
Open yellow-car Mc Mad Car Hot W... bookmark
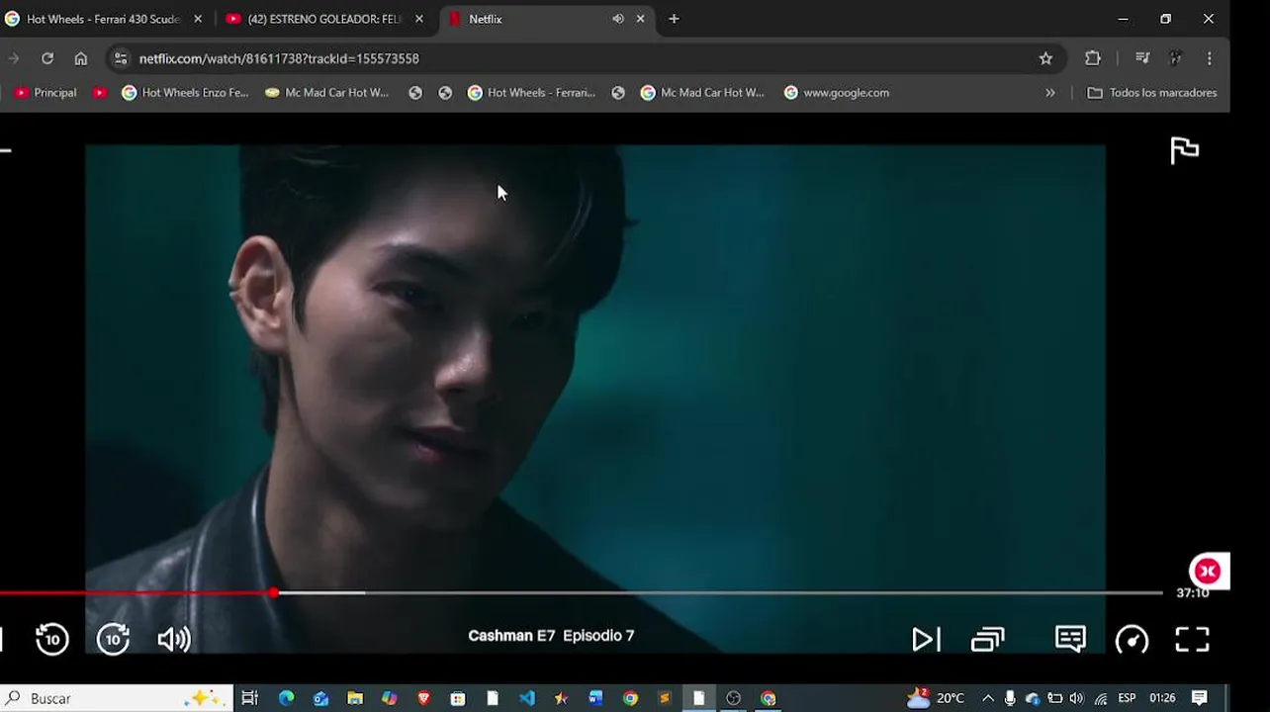pyautogui.click(x=327, y=93)
